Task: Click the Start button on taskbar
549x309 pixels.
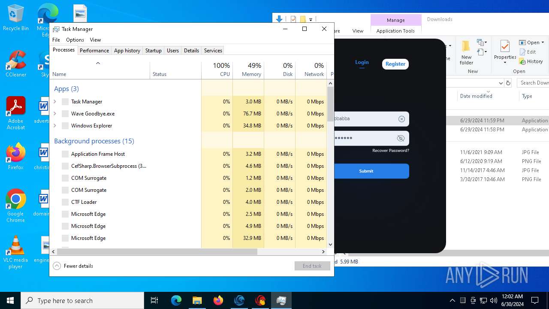Action: 10,300
